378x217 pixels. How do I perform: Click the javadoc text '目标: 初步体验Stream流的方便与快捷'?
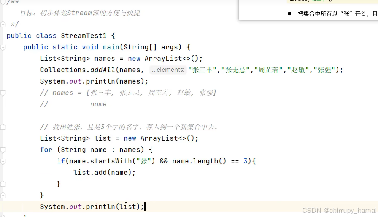[x=80, y=13]
